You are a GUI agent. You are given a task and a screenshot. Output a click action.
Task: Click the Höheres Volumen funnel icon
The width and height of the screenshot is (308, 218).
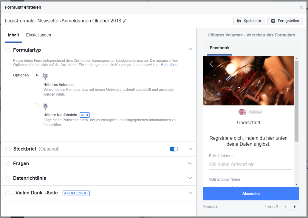coord(45,76)
